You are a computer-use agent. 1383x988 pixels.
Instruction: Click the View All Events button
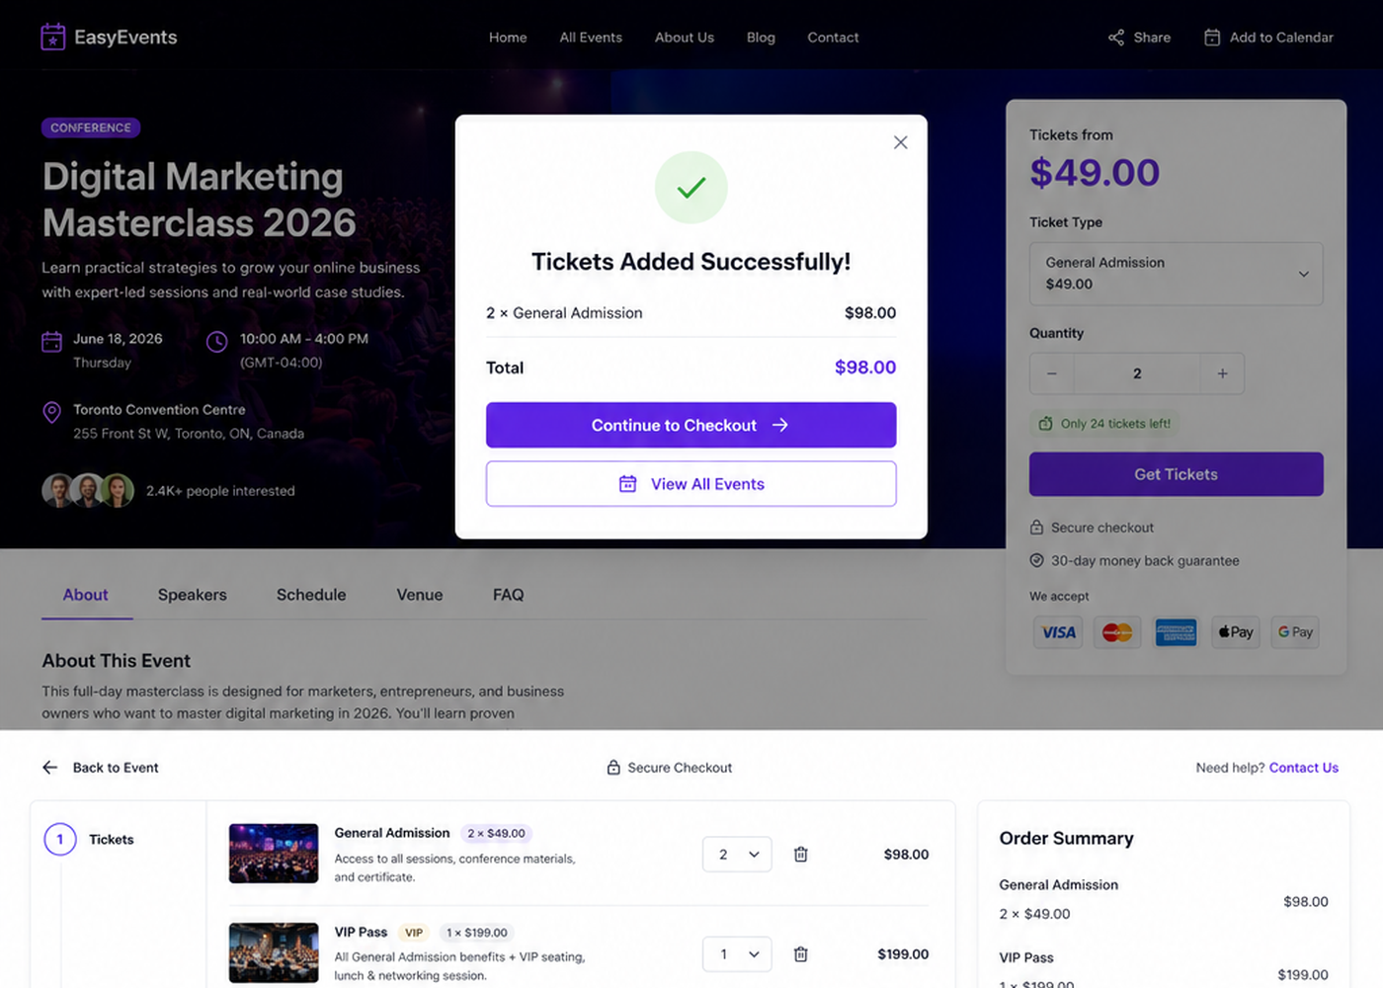tap(691, 484)
